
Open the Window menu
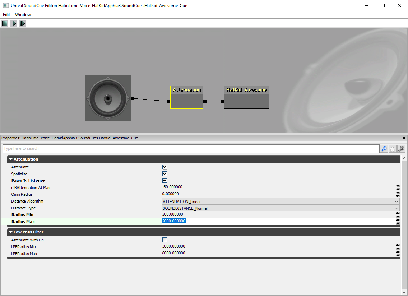click(23, 15)
